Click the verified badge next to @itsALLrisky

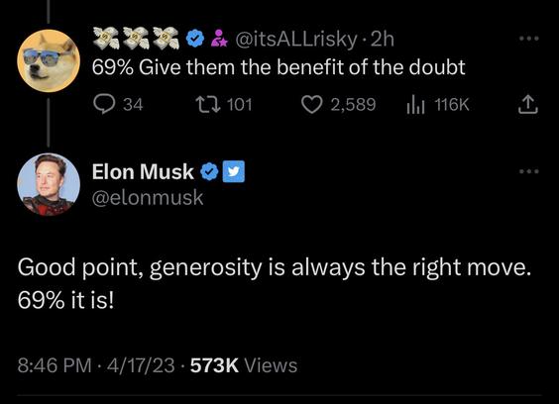(194, 39)
